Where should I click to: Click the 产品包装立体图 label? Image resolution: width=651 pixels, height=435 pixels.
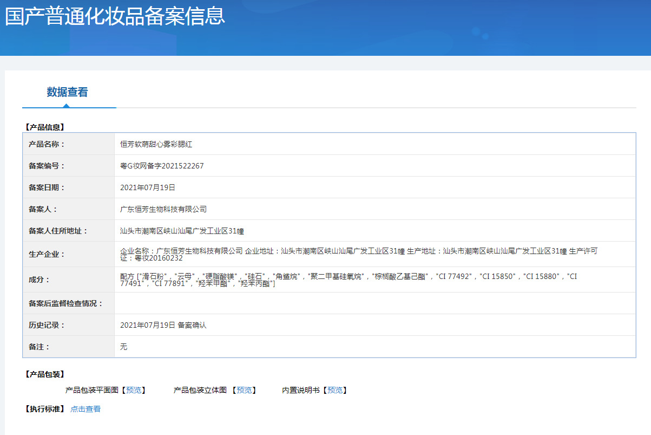click(x=200, y=390)
